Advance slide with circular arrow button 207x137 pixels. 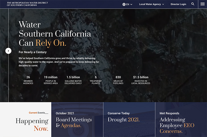pos(8,51)
